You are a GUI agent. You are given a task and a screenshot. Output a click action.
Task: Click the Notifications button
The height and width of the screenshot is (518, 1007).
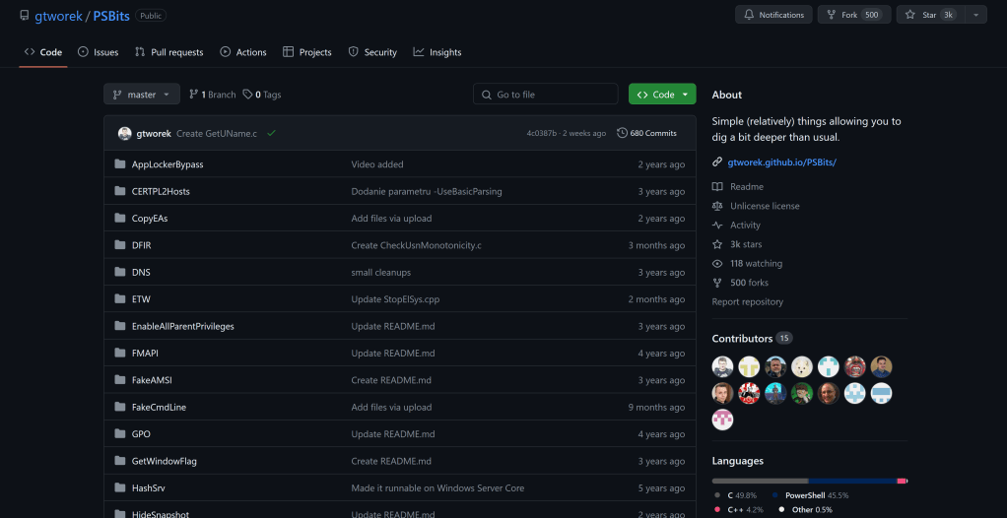tap(773, 15)
